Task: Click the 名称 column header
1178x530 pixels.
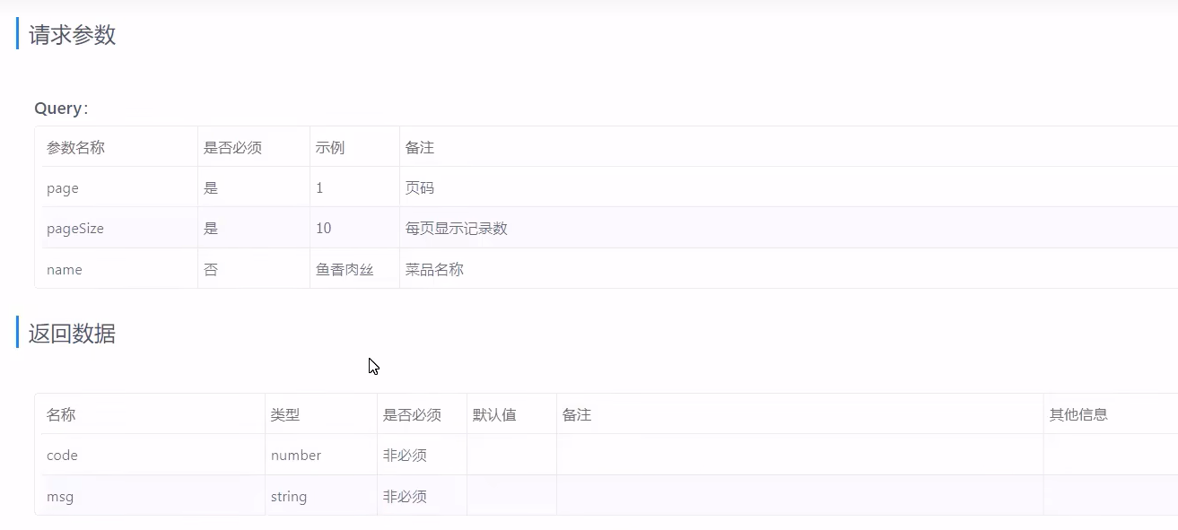Action: [61, 414]
